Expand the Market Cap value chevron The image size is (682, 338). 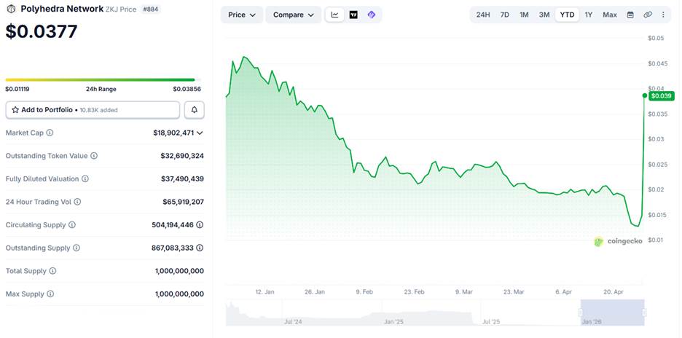pos(200,133)
